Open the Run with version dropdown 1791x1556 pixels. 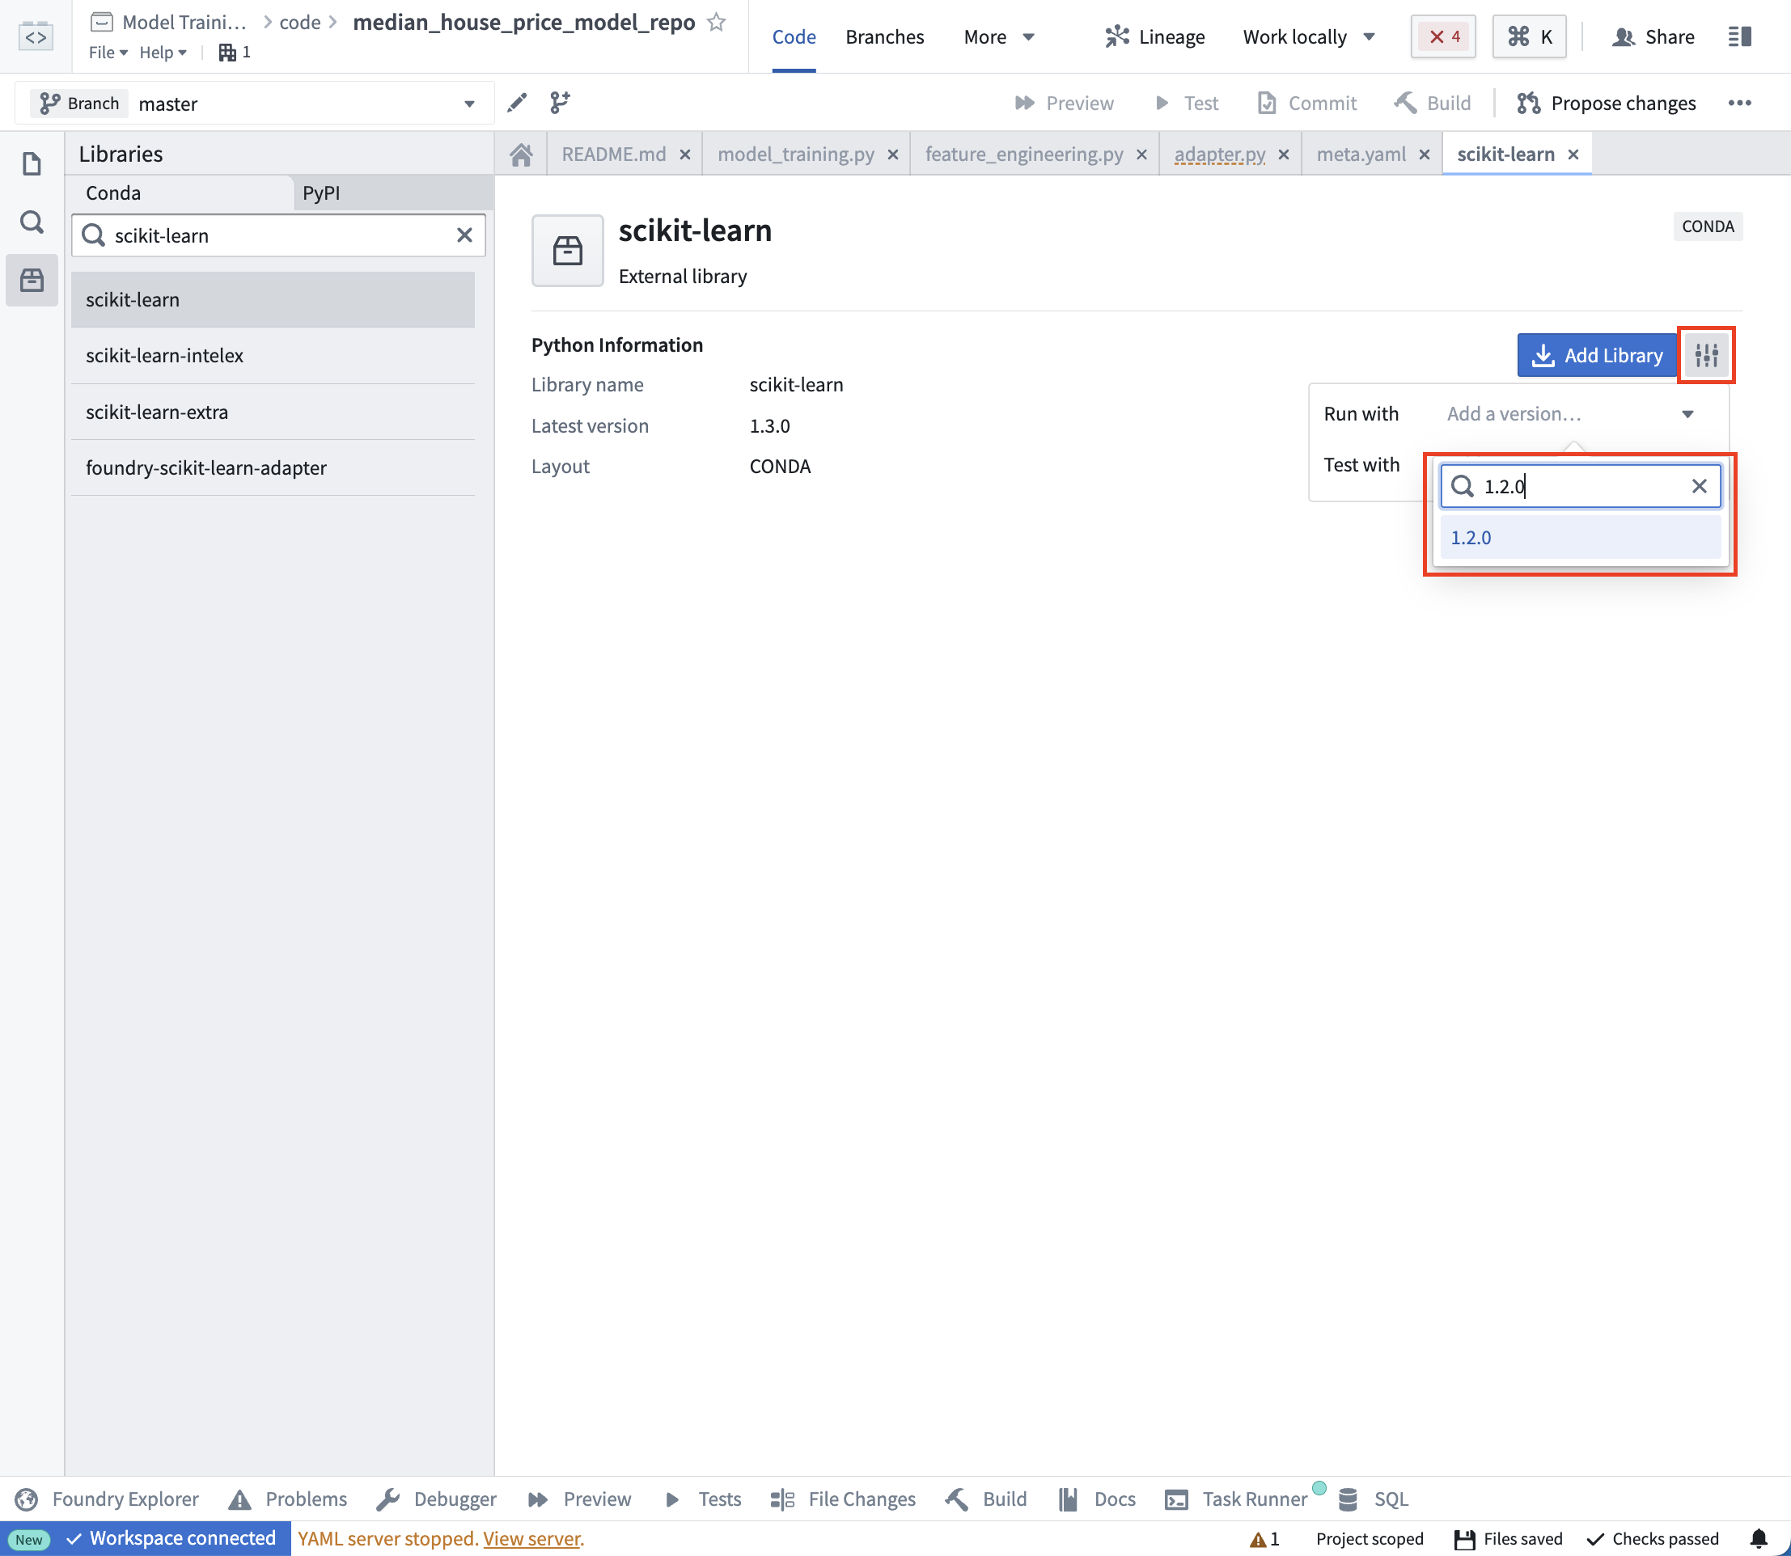point(1570,414)
